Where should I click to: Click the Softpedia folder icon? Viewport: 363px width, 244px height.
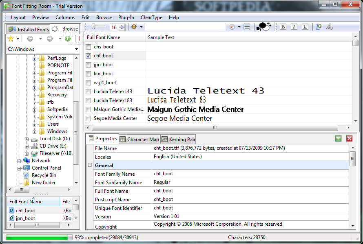(42, 109)
